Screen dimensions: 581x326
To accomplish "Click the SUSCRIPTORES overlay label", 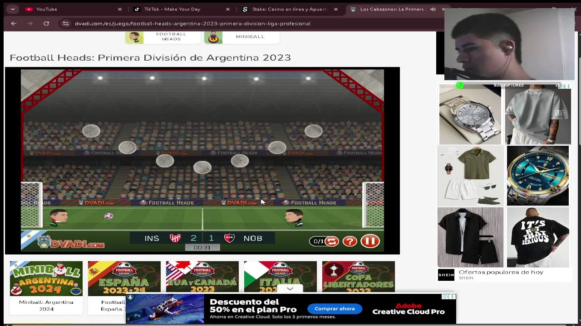I will tap(508, 85).
